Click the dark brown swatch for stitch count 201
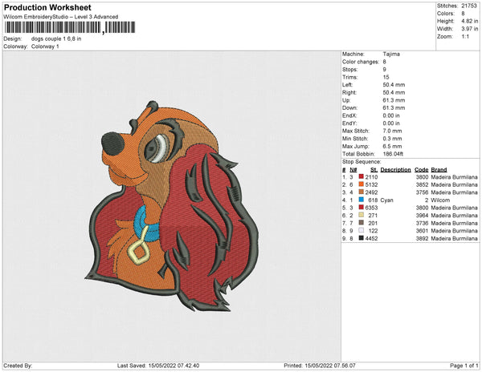Screen dimensions: 482x372 [361, 223]
